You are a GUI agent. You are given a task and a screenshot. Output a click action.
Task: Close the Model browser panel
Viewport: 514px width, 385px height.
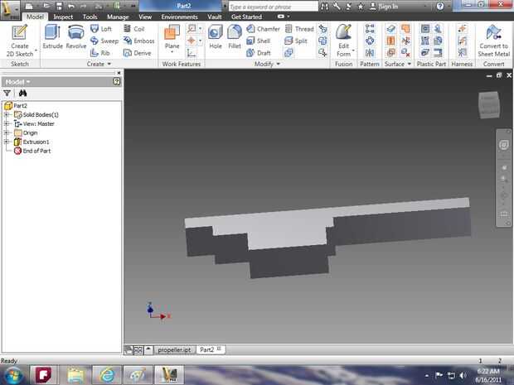(119, 73)
